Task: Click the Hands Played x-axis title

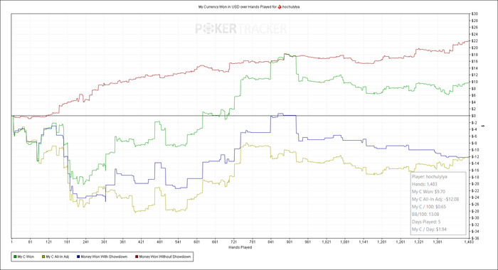Action: (240, 247)
